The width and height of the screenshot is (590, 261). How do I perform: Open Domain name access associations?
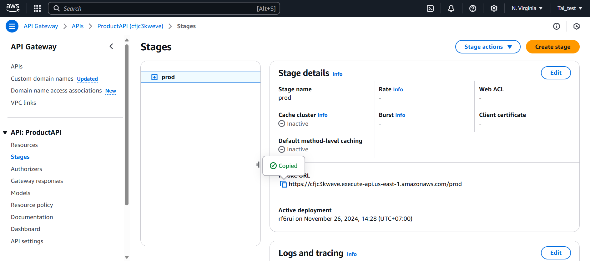(x=56, y=91)
